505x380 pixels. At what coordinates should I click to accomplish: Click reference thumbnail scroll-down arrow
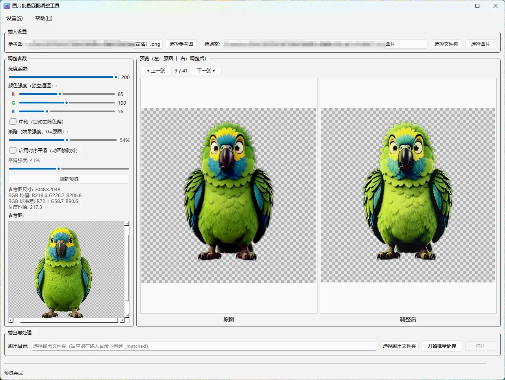(127, 315)
